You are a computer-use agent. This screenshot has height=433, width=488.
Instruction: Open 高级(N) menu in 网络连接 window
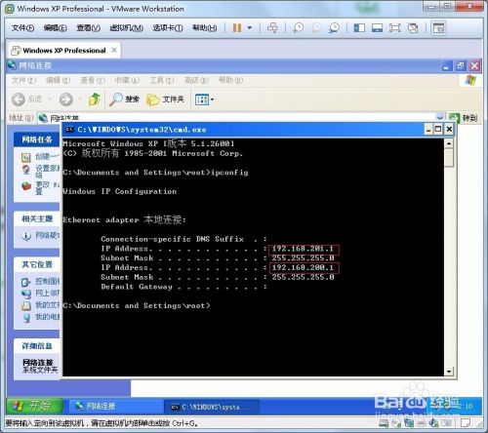pos(196,80)
